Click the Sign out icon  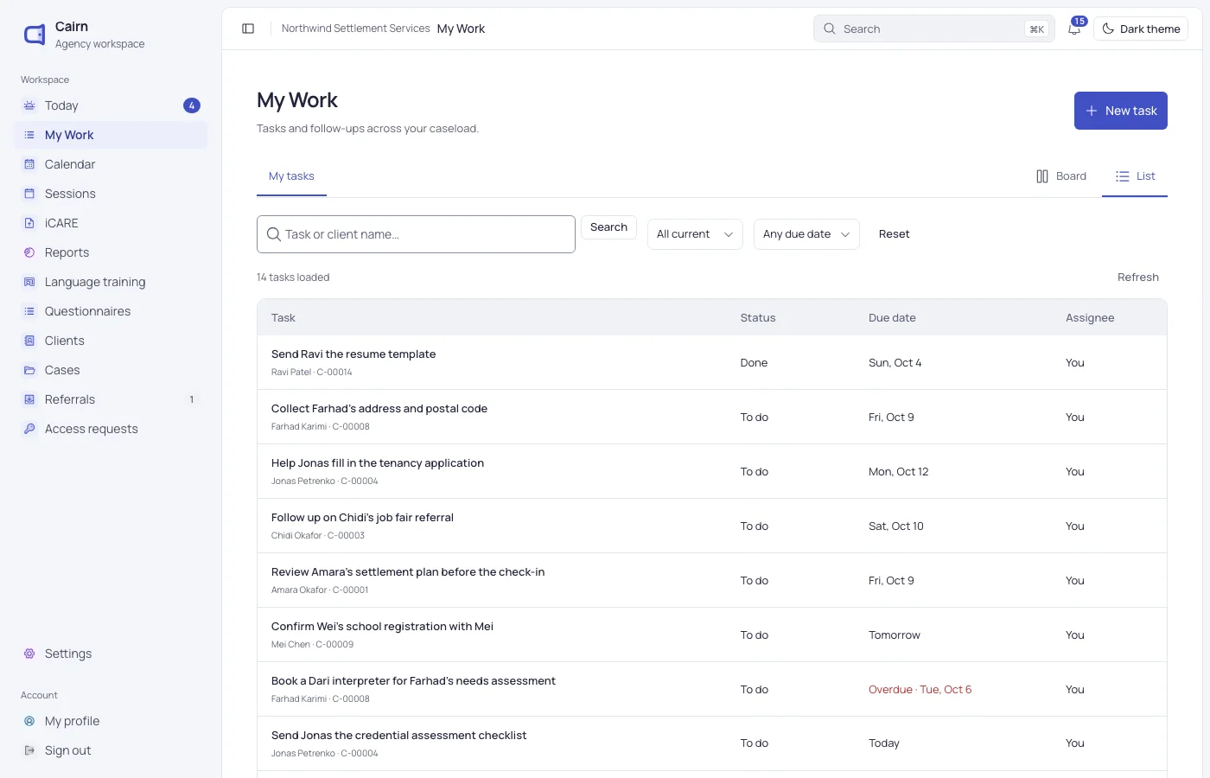tap(29, 750)
